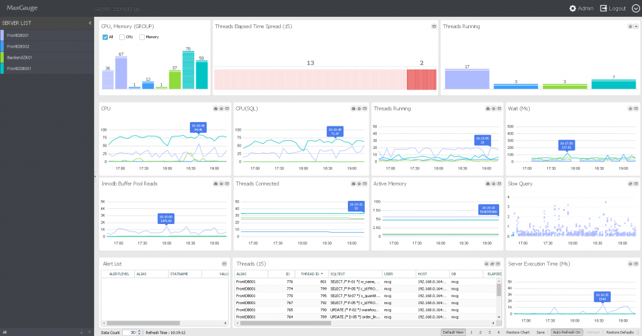Maximize the Threads Elapsed Time Spread panel

(x=434, y=26)
